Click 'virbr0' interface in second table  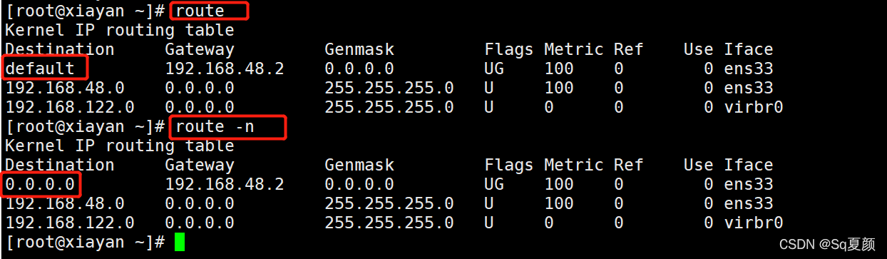click(754, 223)
